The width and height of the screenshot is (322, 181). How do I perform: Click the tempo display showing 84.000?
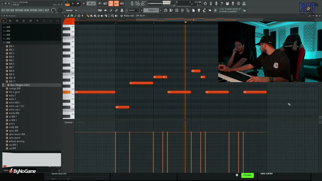point(92,4)
